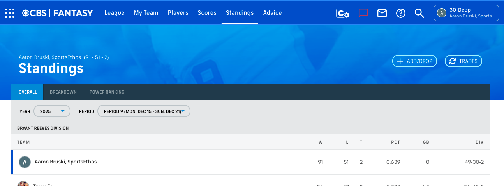
Task: Expand the Period 9 dropdown
Action: (144, 111)
